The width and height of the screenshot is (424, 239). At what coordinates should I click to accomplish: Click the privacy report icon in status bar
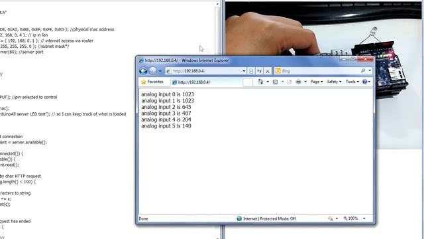[331, 218]
